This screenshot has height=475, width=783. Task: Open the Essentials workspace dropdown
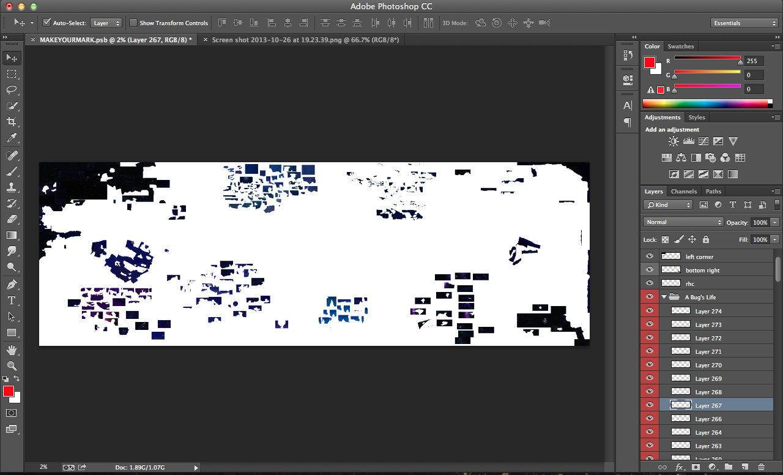pos(744,23)
